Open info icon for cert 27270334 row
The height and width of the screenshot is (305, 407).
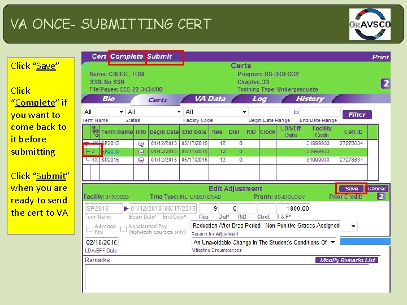141,143
